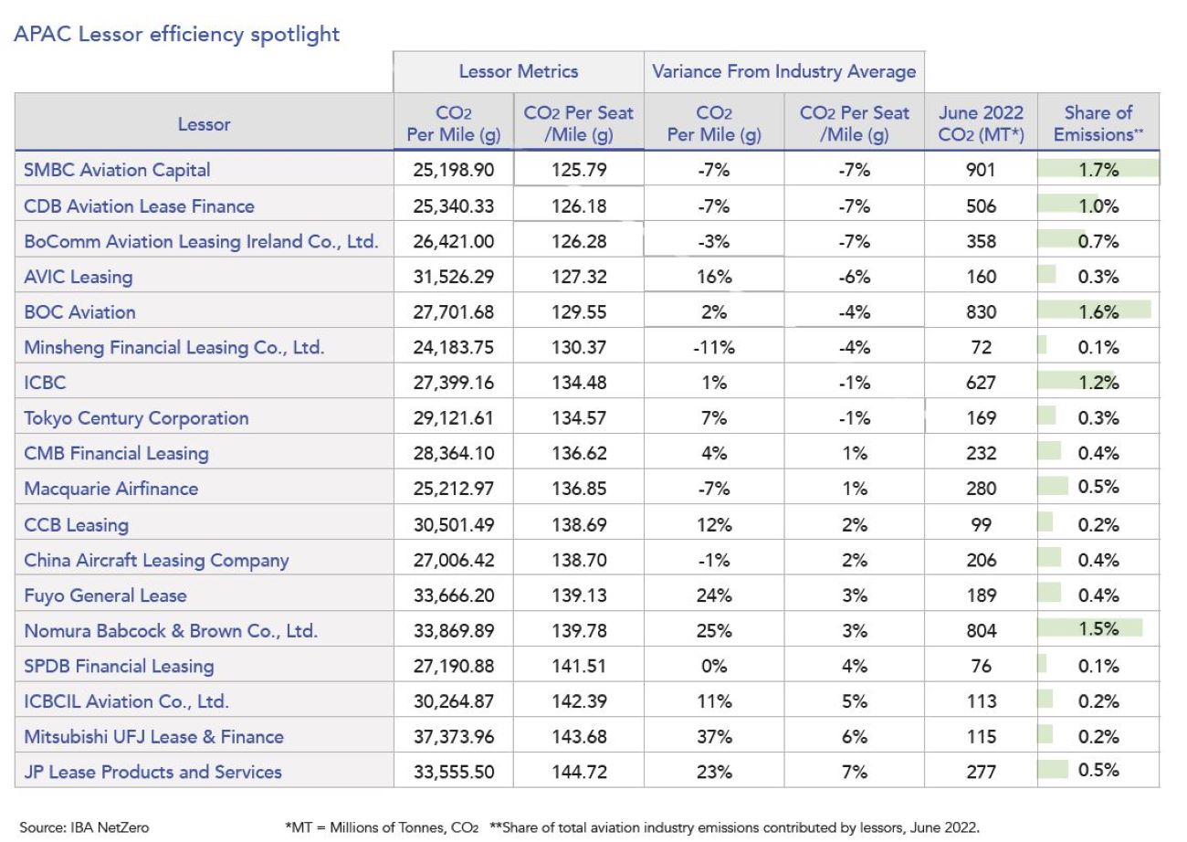This screenshot has height=842, width=1187.
Task: Select the AVIC Leasing row name
Action: click(78, 277)
